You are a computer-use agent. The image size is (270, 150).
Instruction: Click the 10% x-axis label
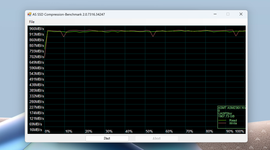pyautogui.click(x=69, y=131)
